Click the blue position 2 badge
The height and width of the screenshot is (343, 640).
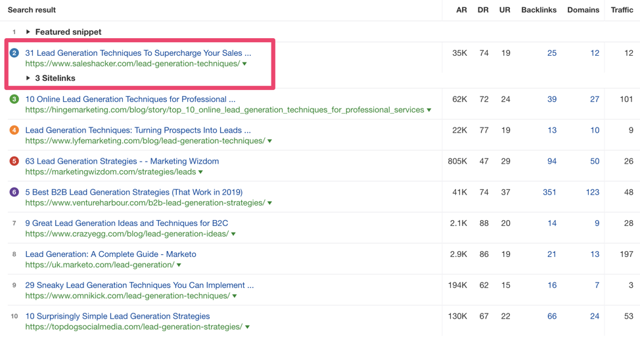(x=14, y=53)
